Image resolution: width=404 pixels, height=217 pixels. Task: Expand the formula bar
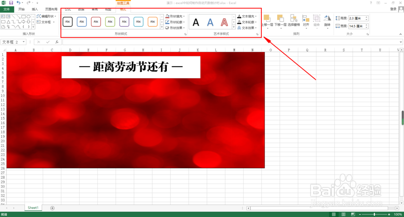point(401,42)
